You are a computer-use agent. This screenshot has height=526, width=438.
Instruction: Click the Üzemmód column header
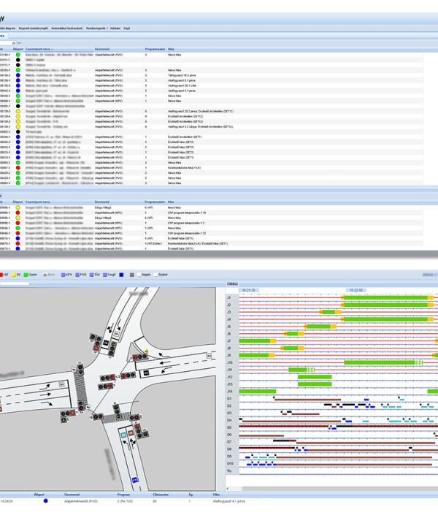104,50
